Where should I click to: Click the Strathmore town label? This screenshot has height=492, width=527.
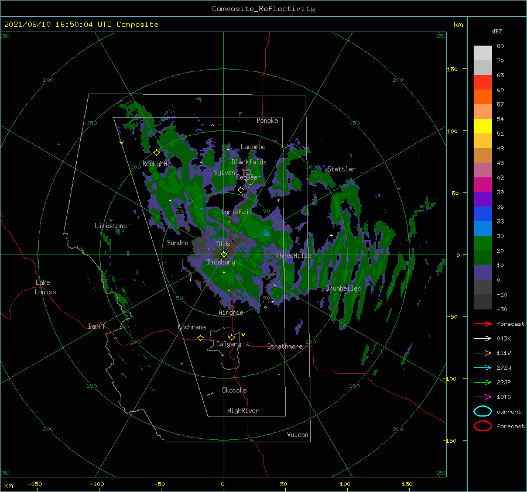point(285,346)
